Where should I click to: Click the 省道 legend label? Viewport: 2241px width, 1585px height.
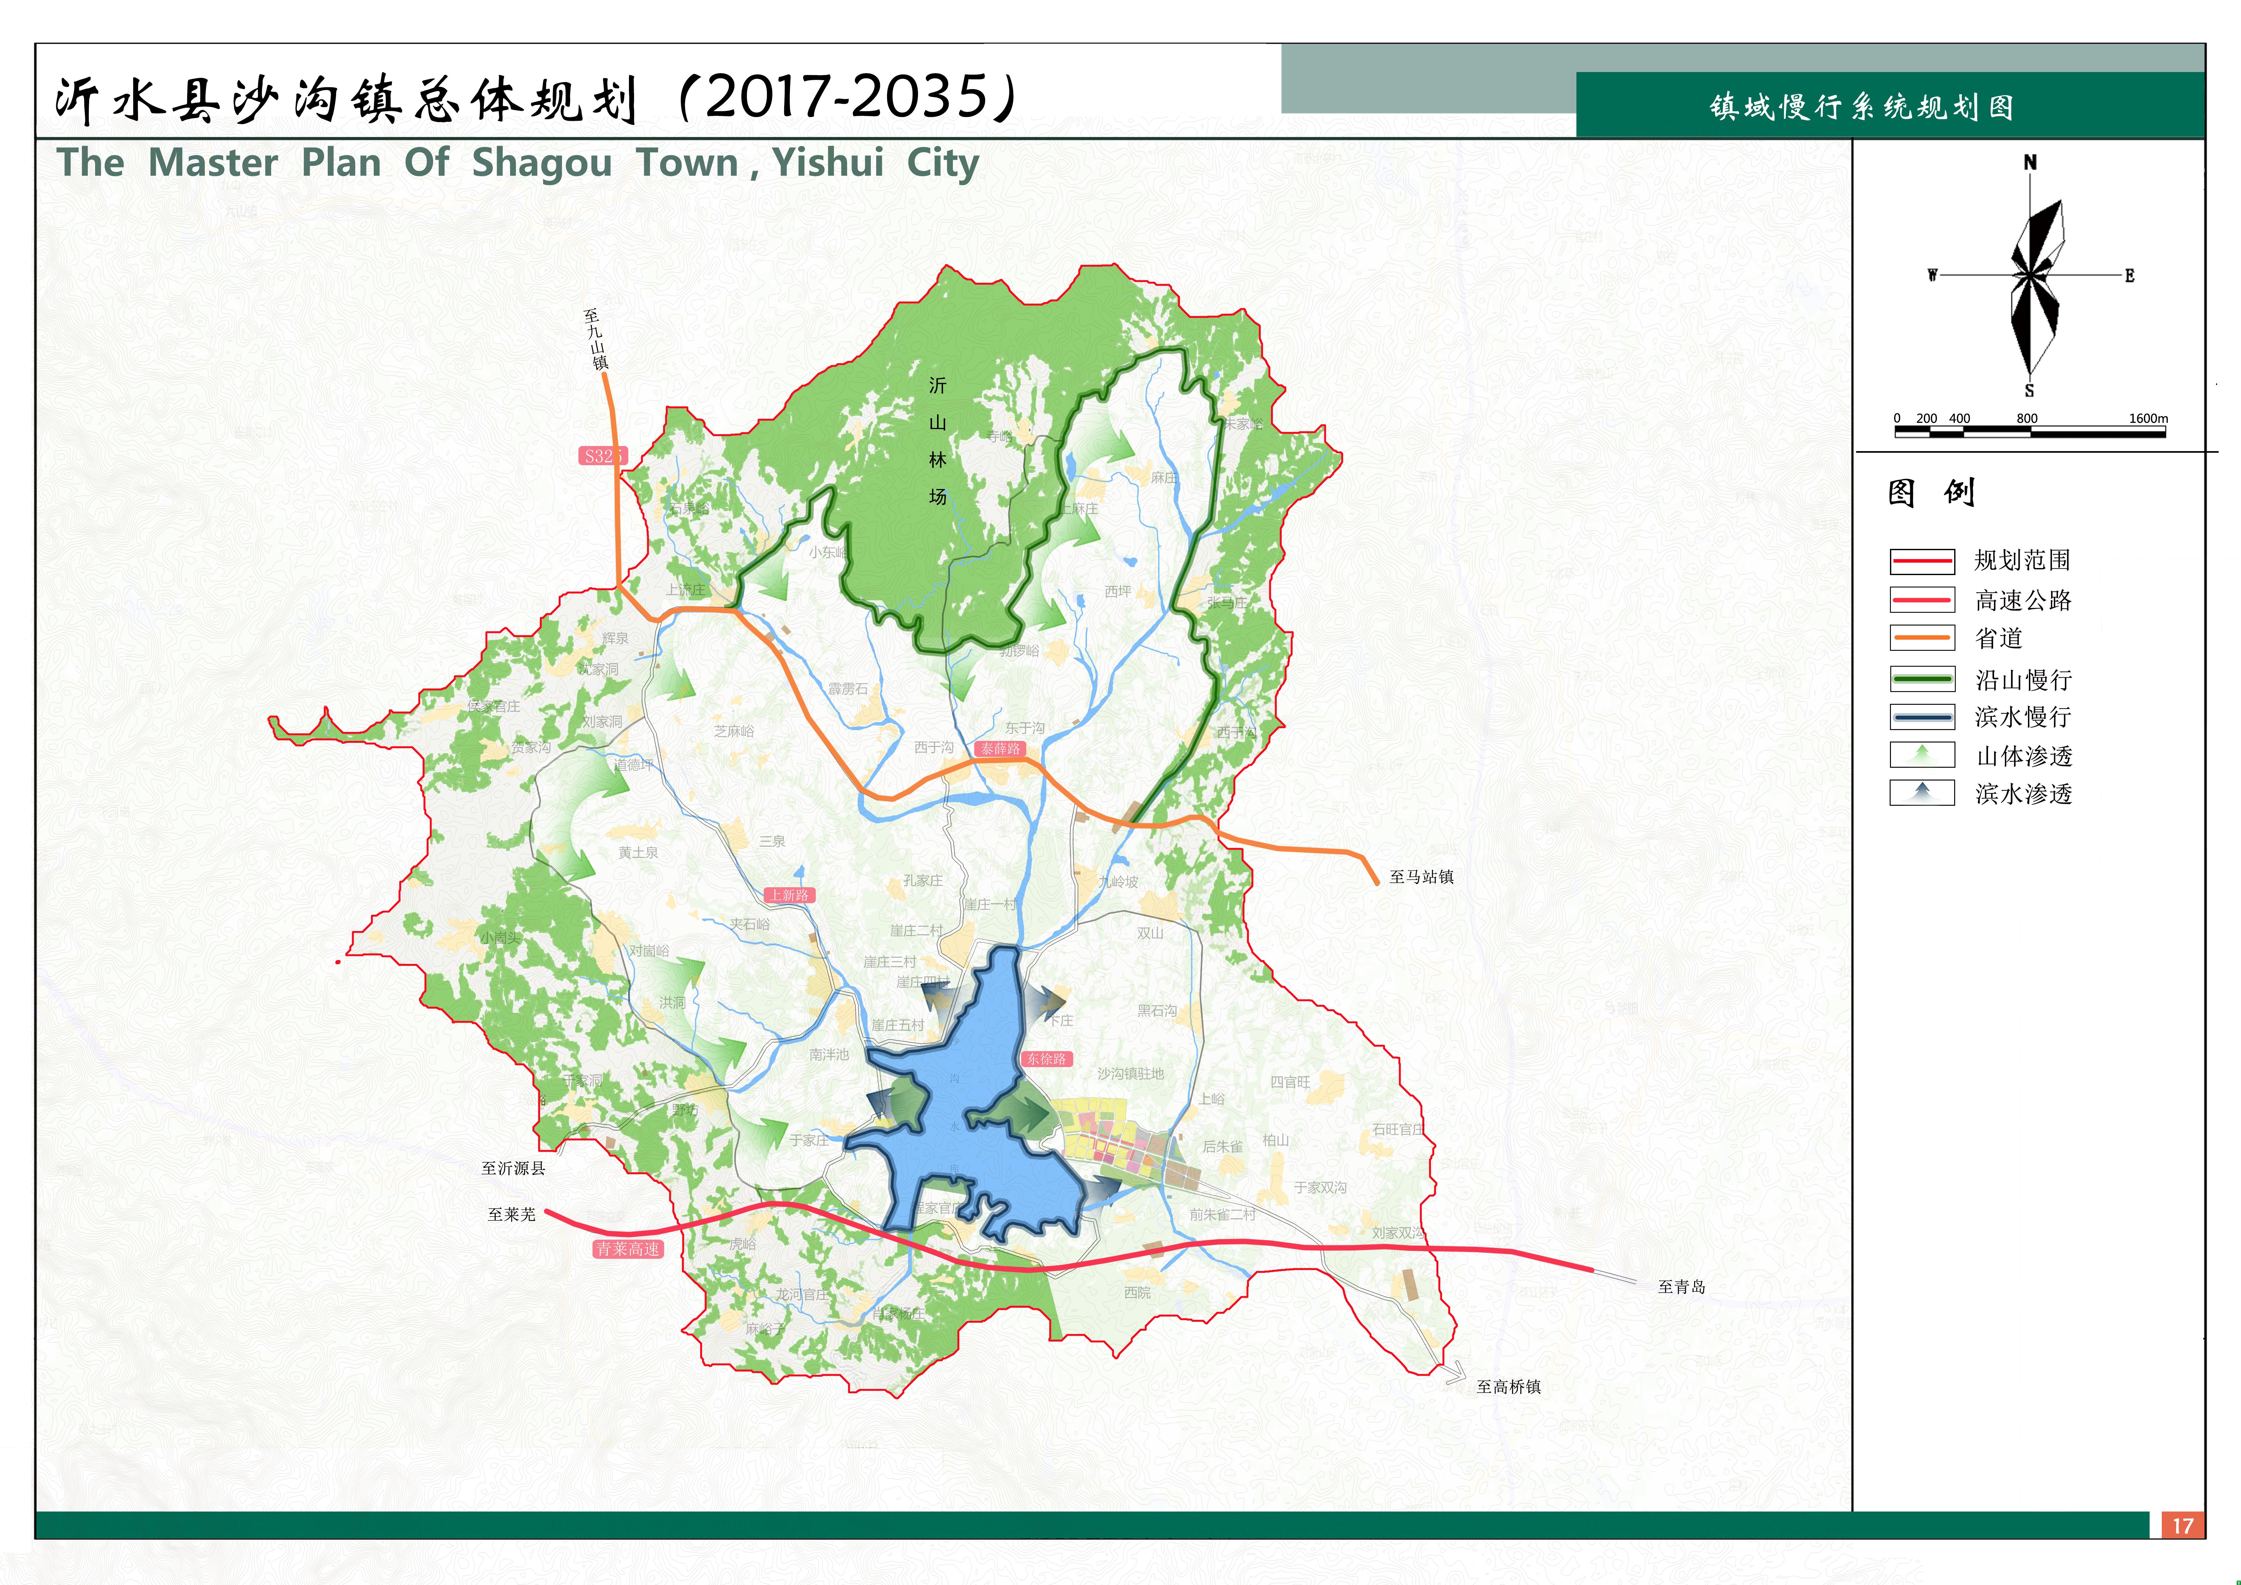(1999, 638)
